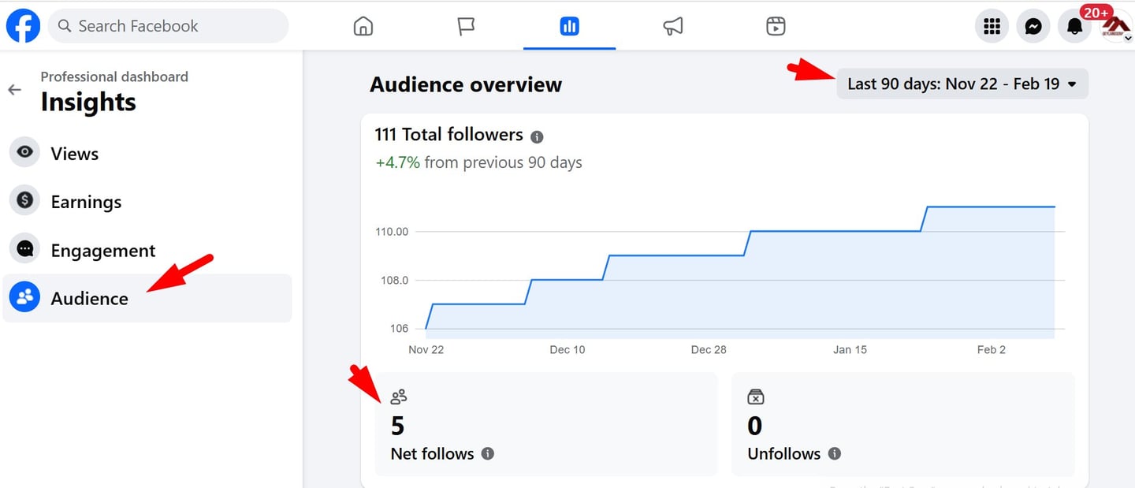Open the Reels video icon
Screen dimensions: 1135x488
pos(776,26)
